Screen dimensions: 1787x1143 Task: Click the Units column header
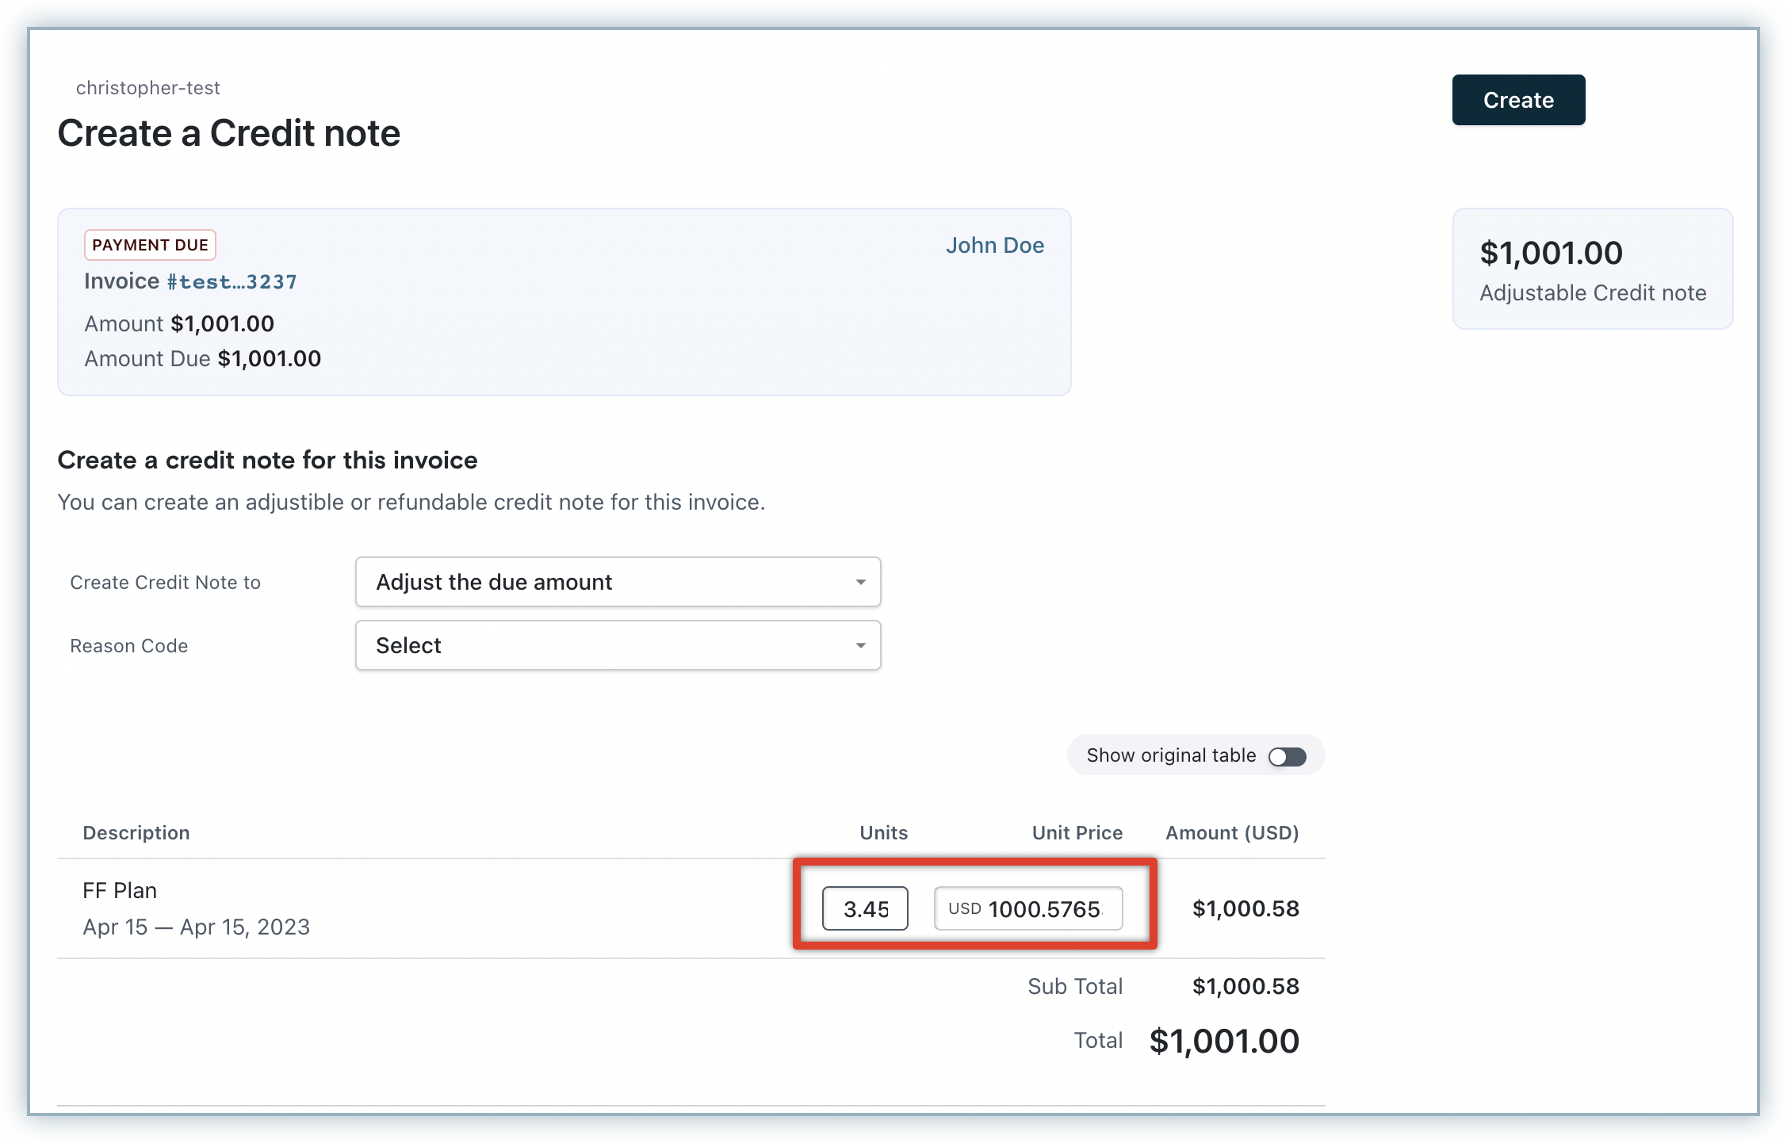tap(883, 833)
